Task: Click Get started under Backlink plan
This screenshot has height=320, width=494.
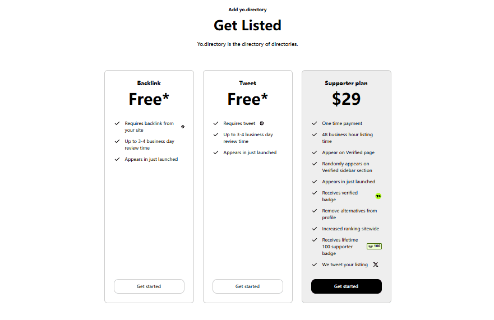Action: click(x=149, y=286)
